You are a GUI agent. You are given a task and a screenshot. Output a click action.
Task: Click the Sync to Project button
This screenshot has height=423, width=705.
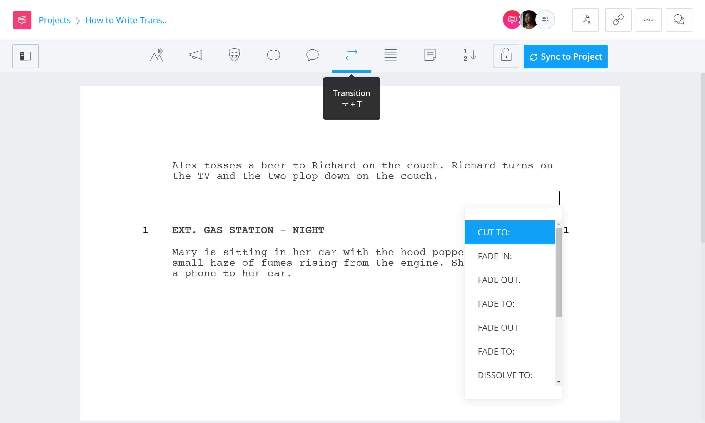pos(565,56)
